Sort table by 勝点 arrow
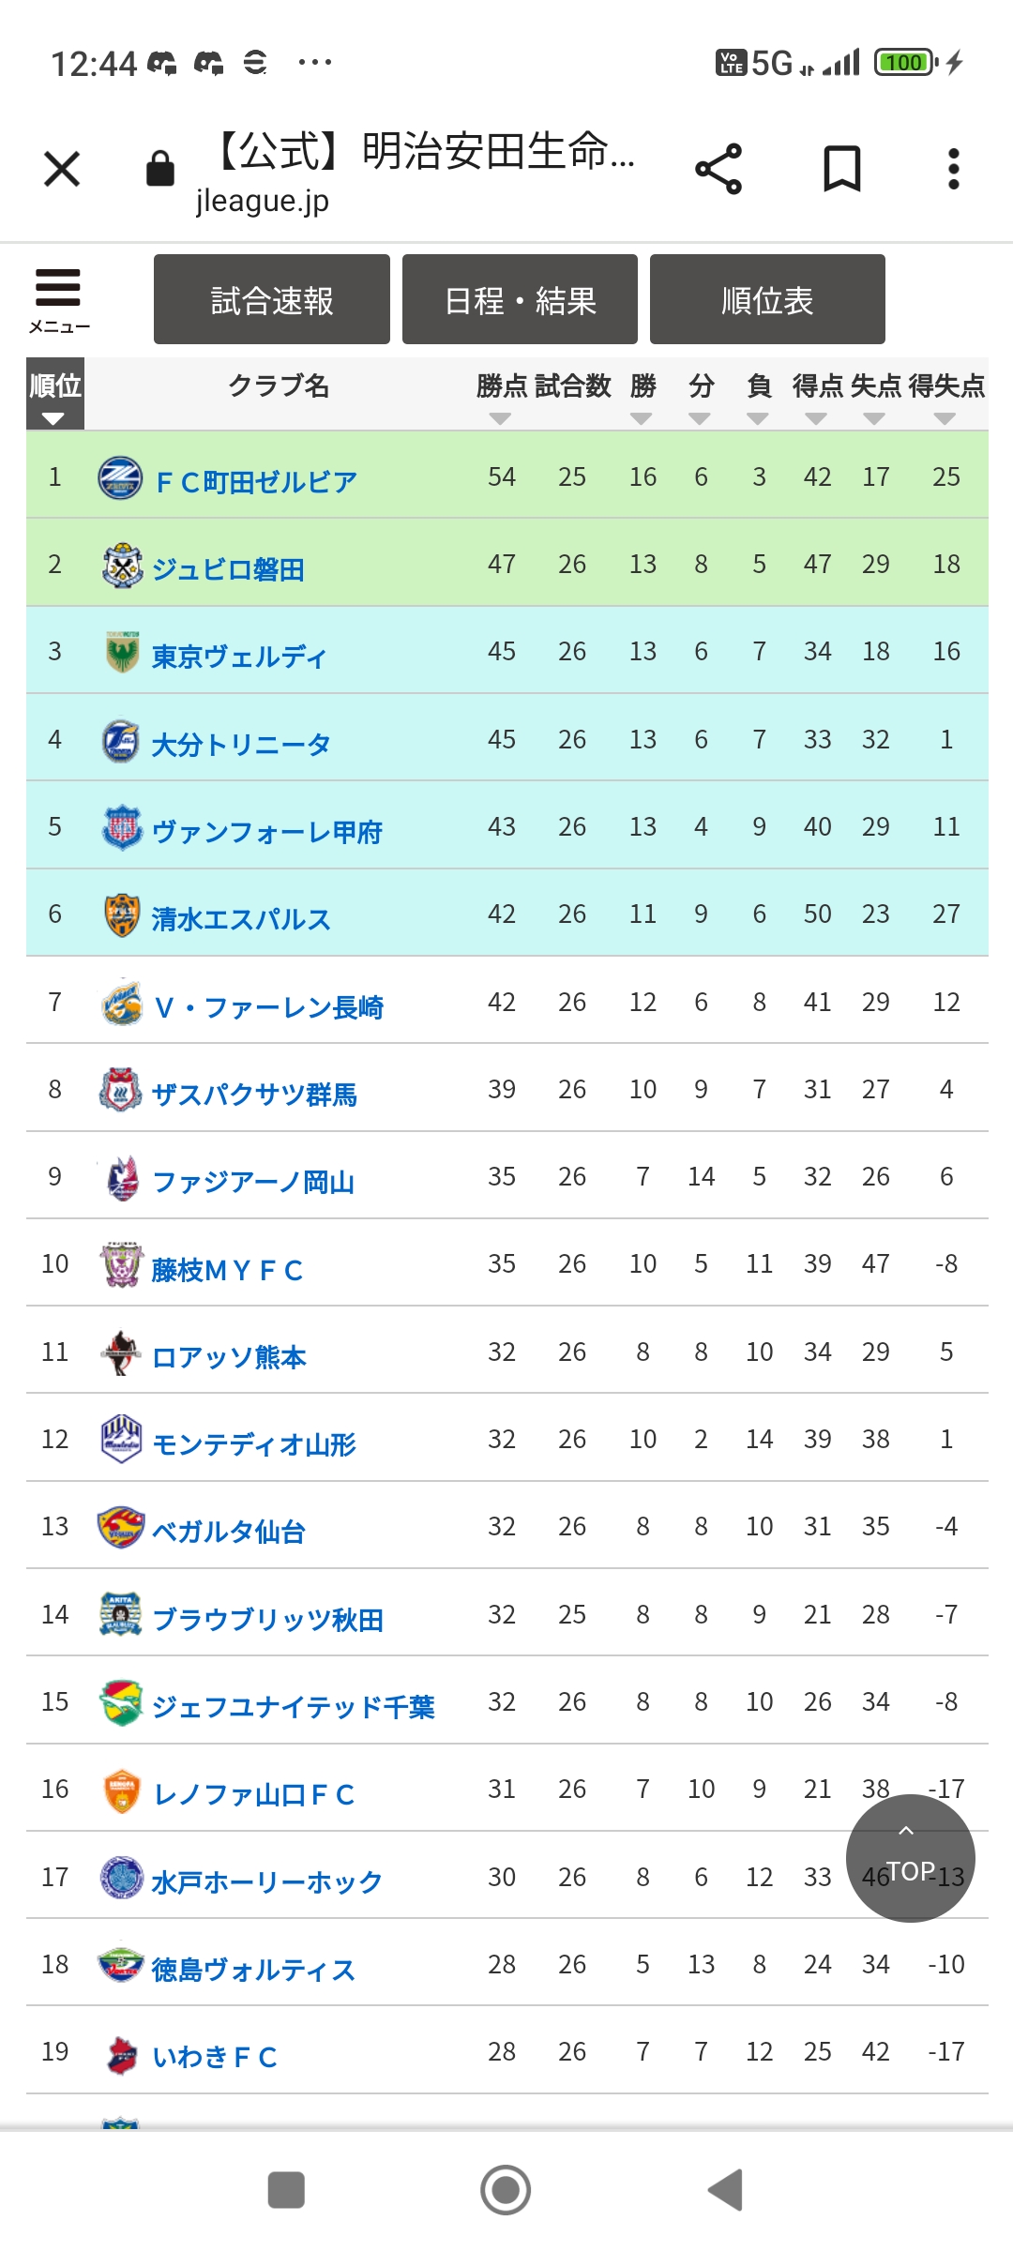1013x2251 pixels. point(501,418)
